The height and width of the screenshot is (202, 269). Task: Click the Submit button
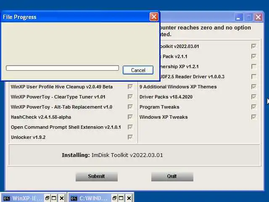click(97, 176)
